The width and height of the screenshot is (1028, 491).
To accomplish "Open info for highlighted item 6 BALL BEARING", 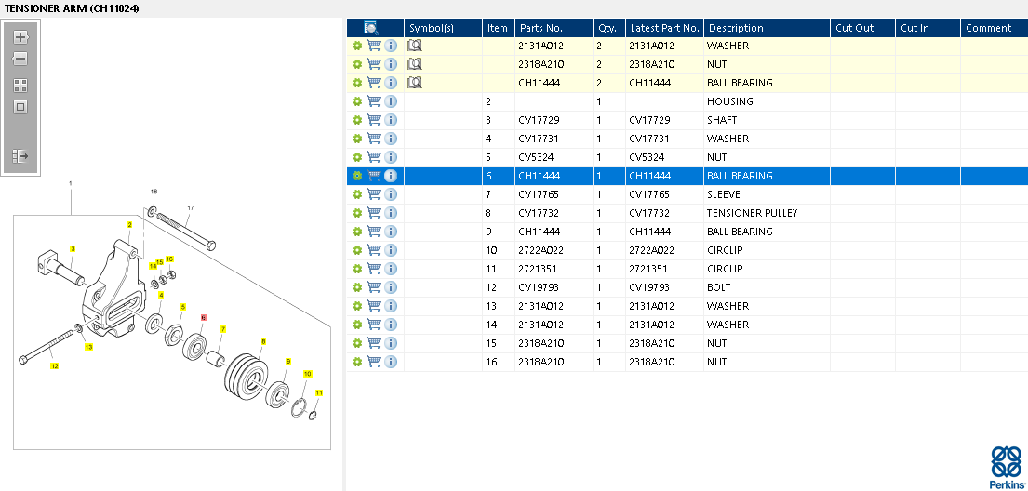I will click(391, 176).
